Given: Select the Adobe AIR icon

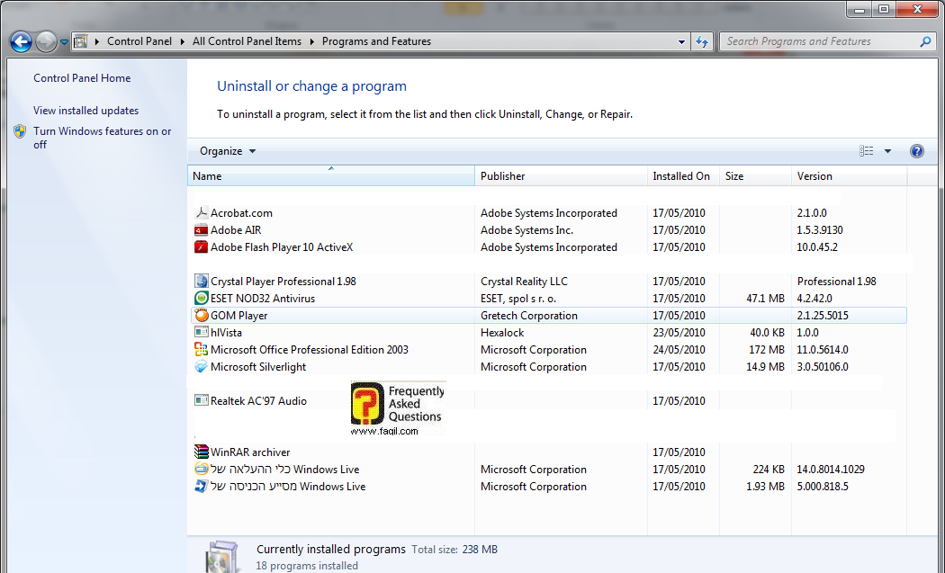Looking at the screenshot, I should (202, 230).
